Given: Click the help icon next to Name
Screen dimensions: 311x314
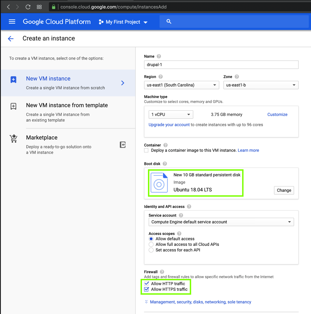Looking at the screenshot, I should pyautogui.click(x=159, y=56).
